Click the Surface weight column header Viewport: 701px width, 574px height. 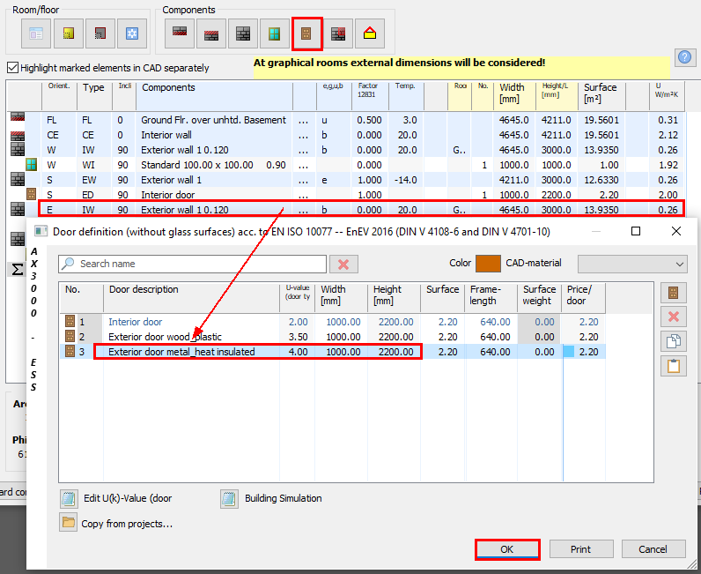[x=539, y=297]
